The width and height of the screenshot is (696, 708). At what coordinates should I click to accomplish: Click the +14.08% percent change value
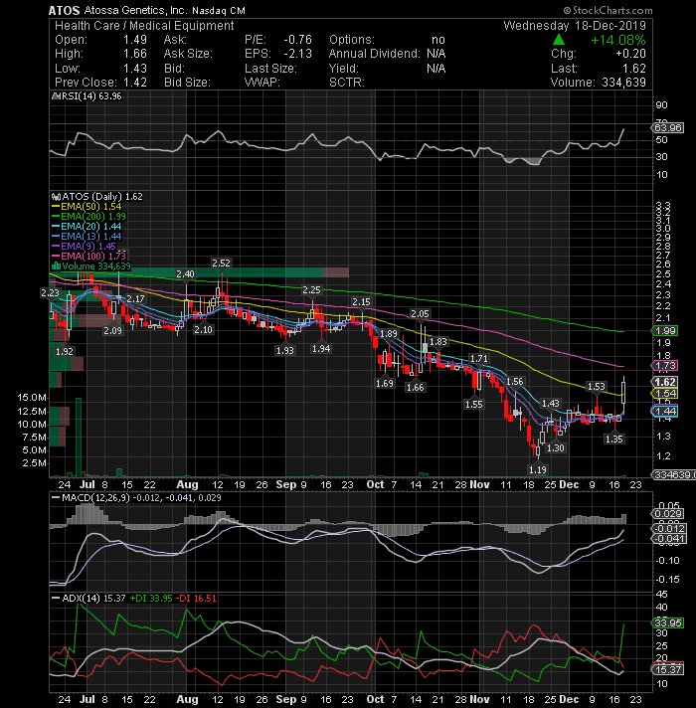(617, 40)
